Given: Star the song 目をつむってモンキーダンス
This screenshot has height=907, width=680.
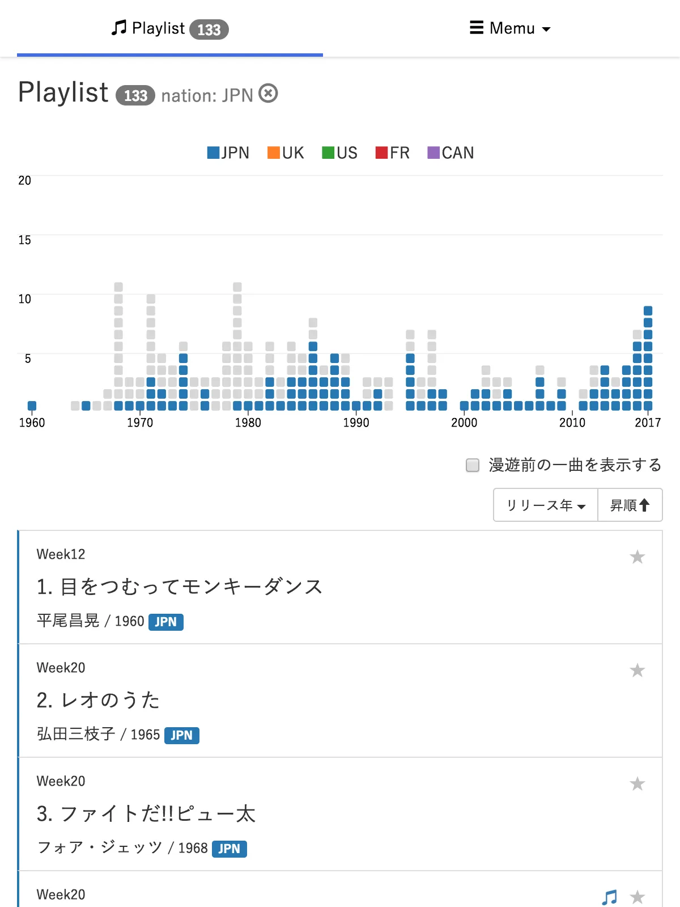Looking at the screenshot, I should coord(637,557).
